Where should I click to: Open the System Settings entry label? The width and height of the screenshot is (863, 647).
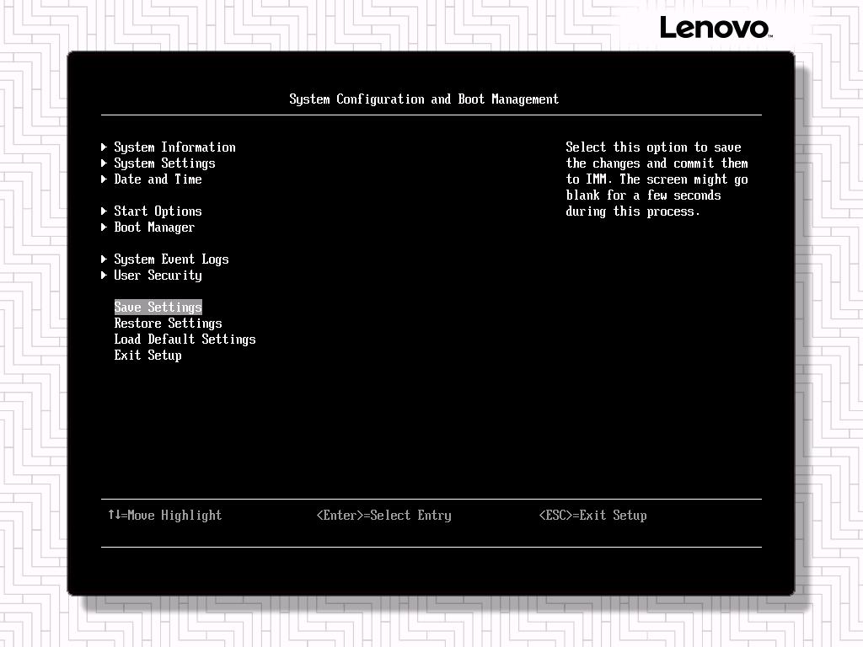coord(164,163)
